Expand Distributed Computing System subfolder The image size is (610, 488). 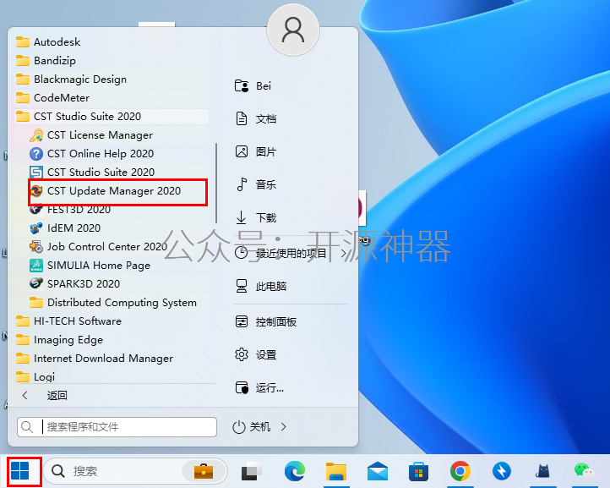coord(118,302)
